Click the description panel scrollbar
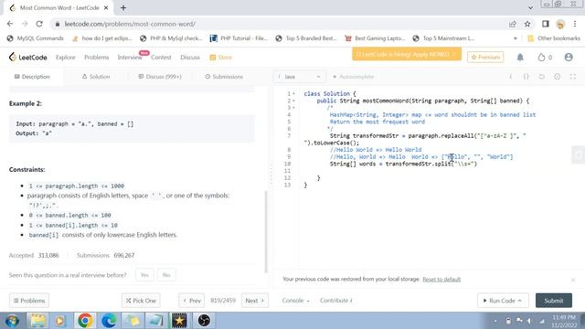 (x=266, y=231)
